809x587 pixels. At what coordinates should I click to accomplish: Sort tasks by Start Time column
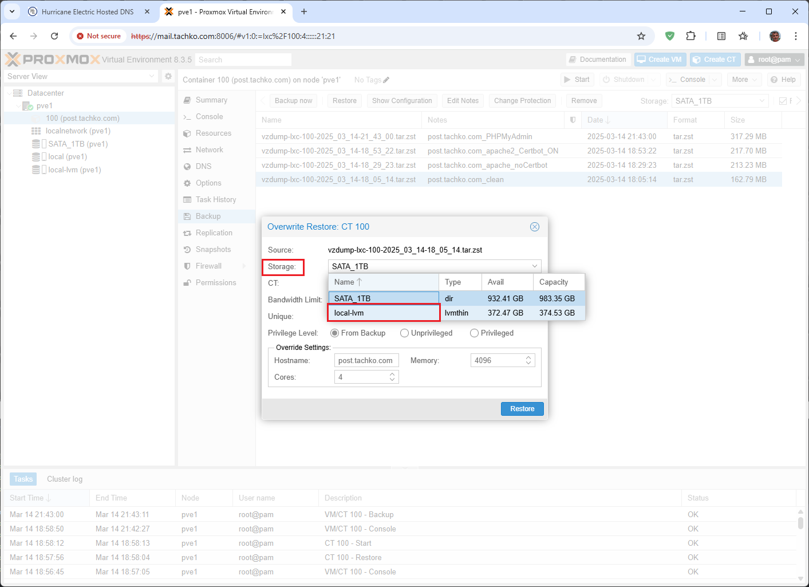click(46, 498)
